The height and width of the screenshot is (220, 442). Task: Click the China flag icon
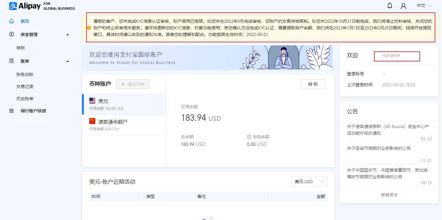pyautogui.click(x=92, y=121)
